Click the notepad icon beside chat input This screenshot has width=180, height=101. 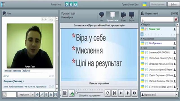tap(4, 95)
